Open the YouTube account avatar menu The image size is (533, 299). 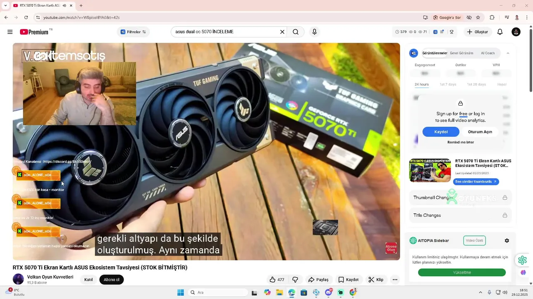516,32
